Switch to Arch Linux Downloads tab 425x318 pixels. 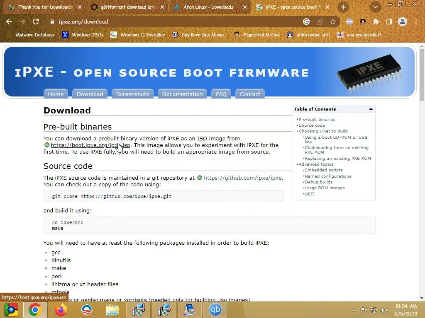click(208, 7)
